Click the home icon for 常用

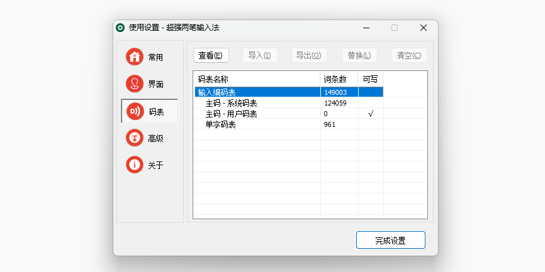click(134, 57)
